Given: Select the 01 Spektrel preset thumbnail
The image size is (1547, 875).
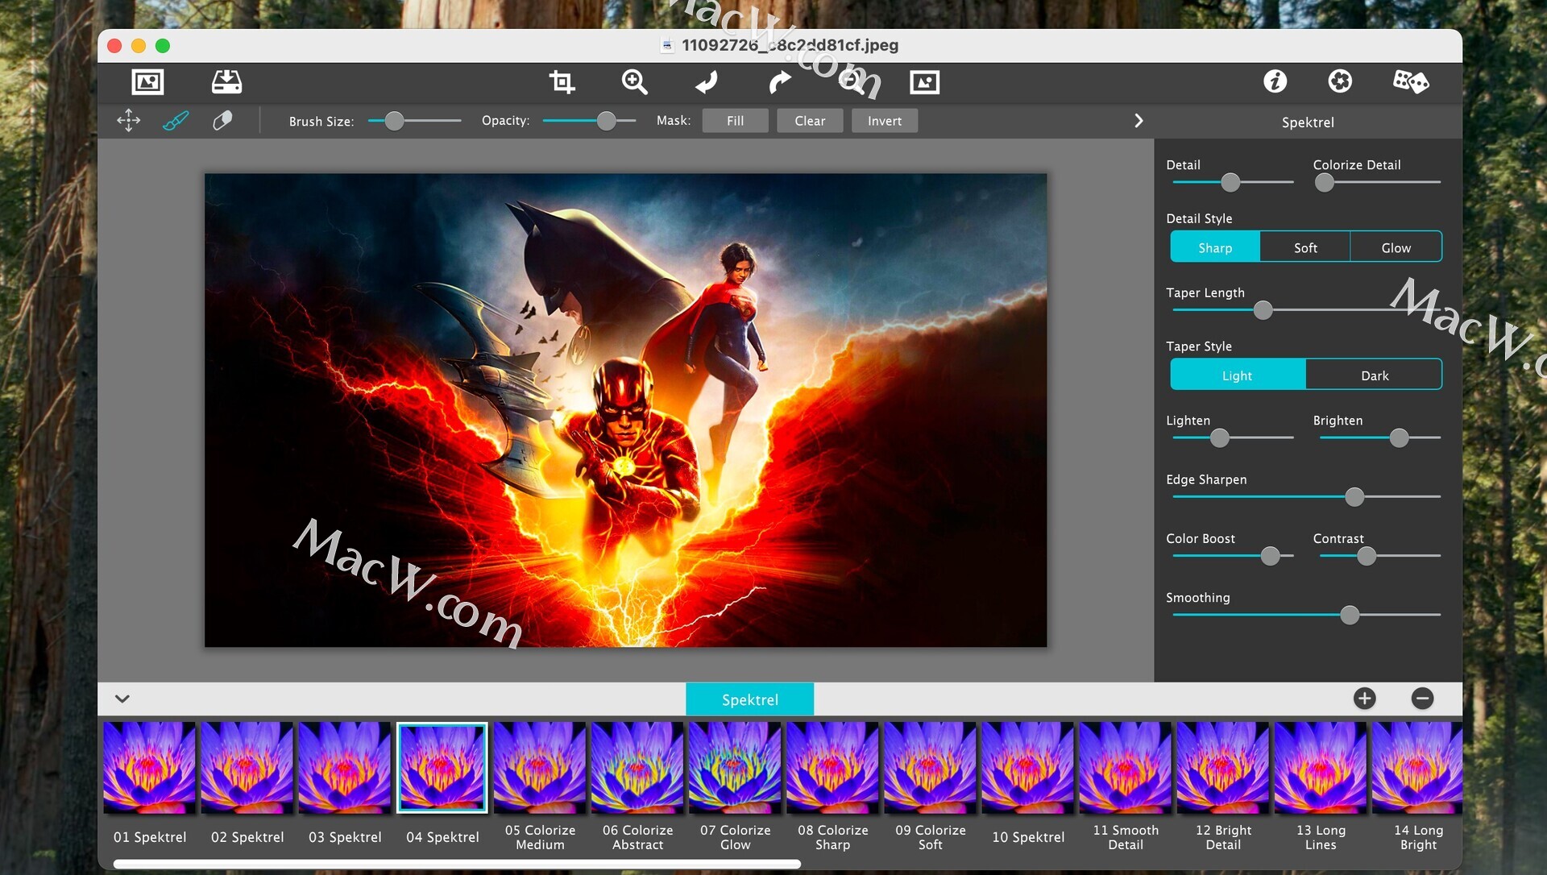Looking at the screenshot, I should click(149, 768).
